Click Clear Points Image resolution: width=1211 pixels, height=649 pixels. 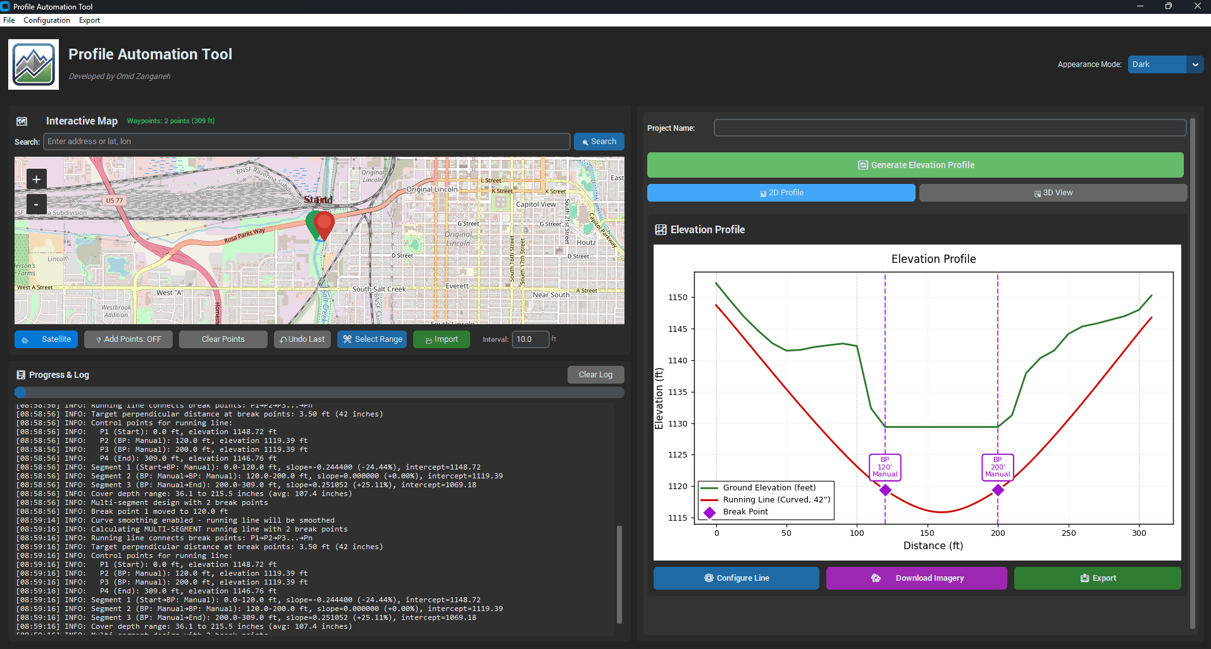tap(223, 339)
